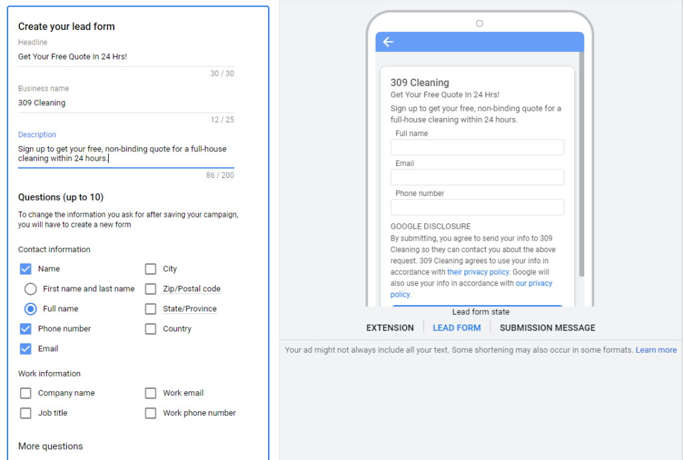Click into the Description text area
The width and height of the screenshot is (683, 460).
pos(126,153)
